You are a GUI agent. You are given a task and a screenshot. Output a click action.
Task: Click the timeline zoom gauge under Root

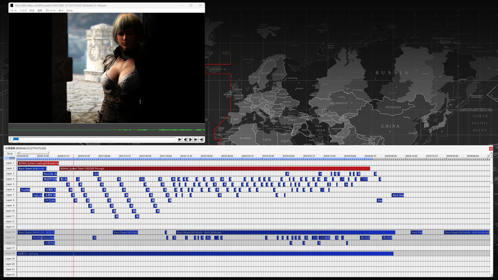pyautogui.click(x=10, y=158)
